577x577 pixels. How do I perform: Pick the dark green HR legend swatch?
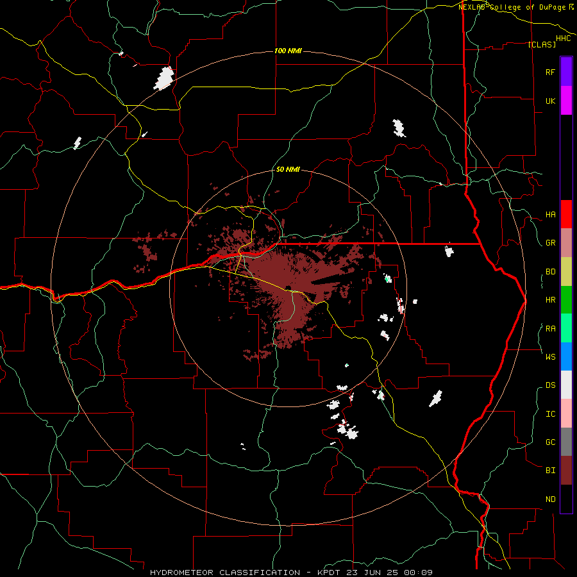(x=566, y=300)
